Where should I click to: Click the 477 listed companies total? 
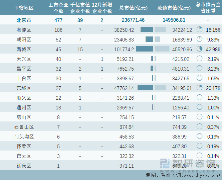58,20
